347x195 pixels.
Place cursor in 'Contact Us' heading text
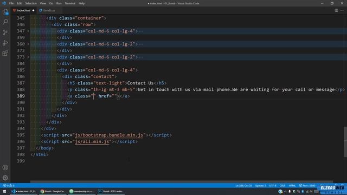[140, 83]
